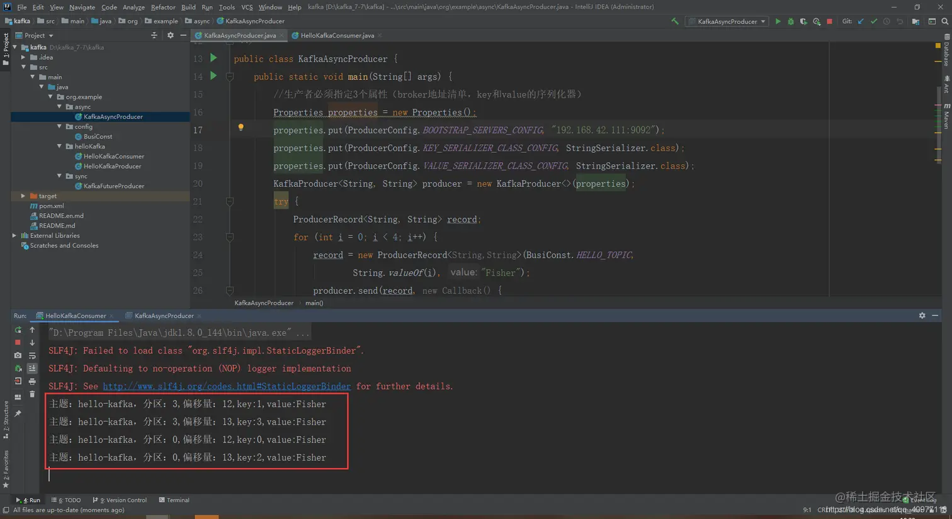Collapse the src folder

click(24, 67)
